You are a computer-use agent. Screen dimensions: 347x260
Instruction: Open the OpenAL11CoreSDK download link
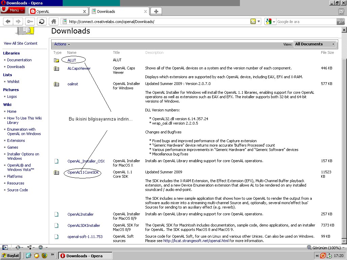(x=83, y=172)
